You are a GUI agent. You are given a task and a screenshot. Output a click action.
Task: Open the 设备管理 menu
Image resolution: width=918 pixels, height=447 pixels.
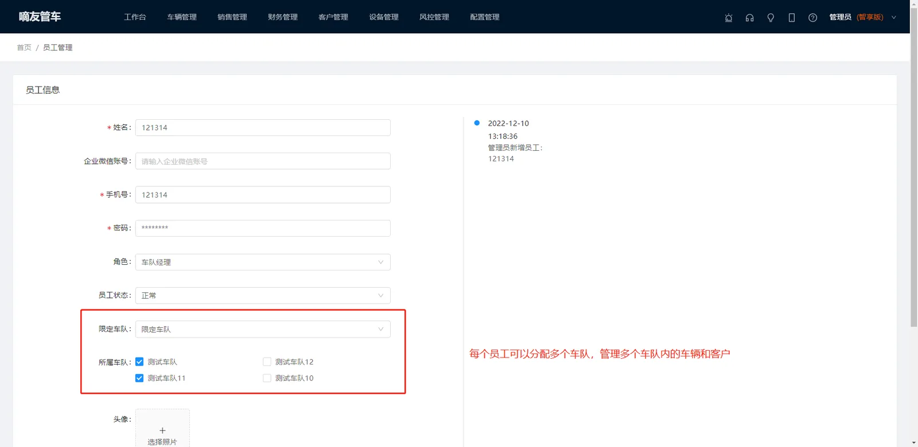[x=384, y=17]
